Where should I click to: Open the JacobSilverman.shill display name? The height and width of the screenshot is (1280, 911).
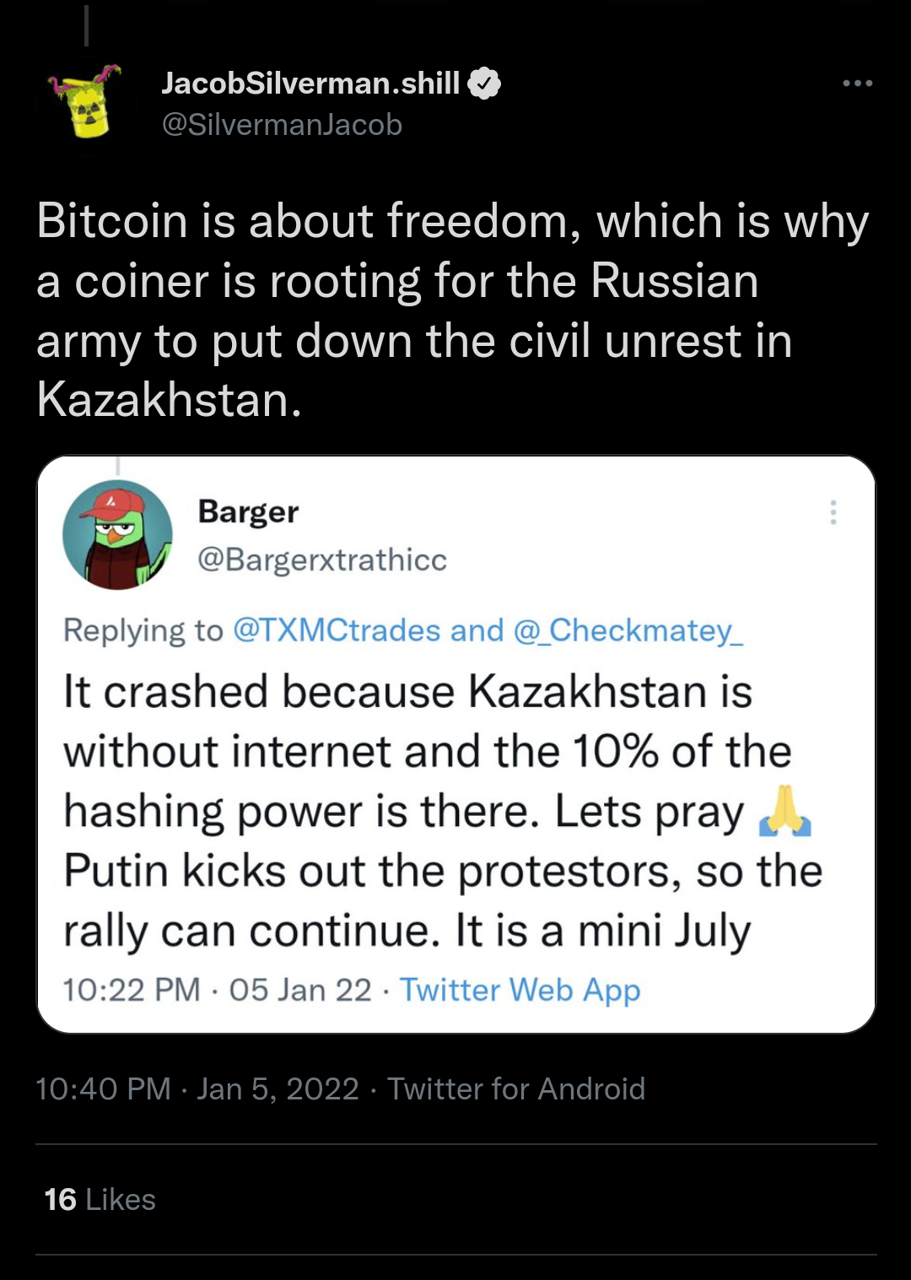(x=310, y=84)
